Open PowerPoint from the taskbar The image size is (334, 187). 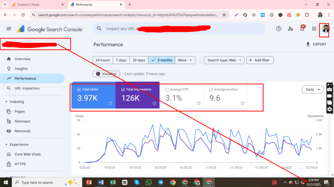click(89, 182)
